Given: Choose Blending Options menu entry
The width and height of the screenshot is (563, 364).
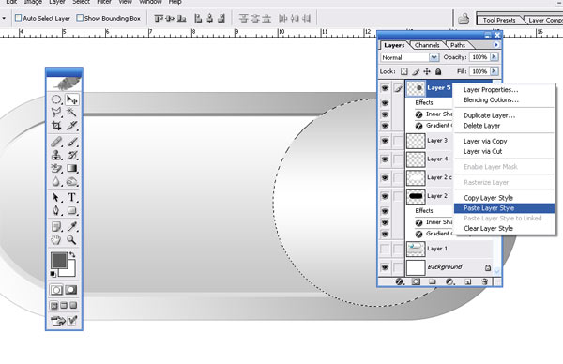Looking at the screenshot, I should (x=491, y=99).
